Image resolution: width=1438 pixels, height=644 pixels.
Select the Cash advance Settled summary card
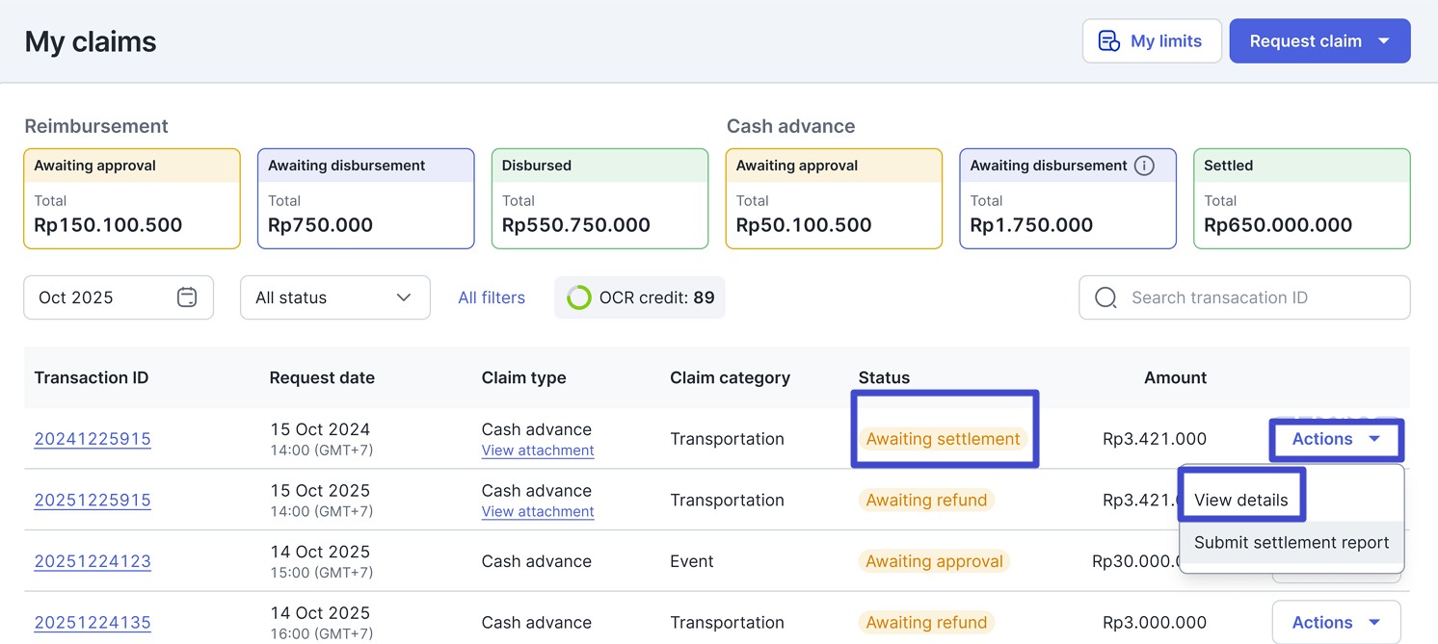tap(1301, 199)
